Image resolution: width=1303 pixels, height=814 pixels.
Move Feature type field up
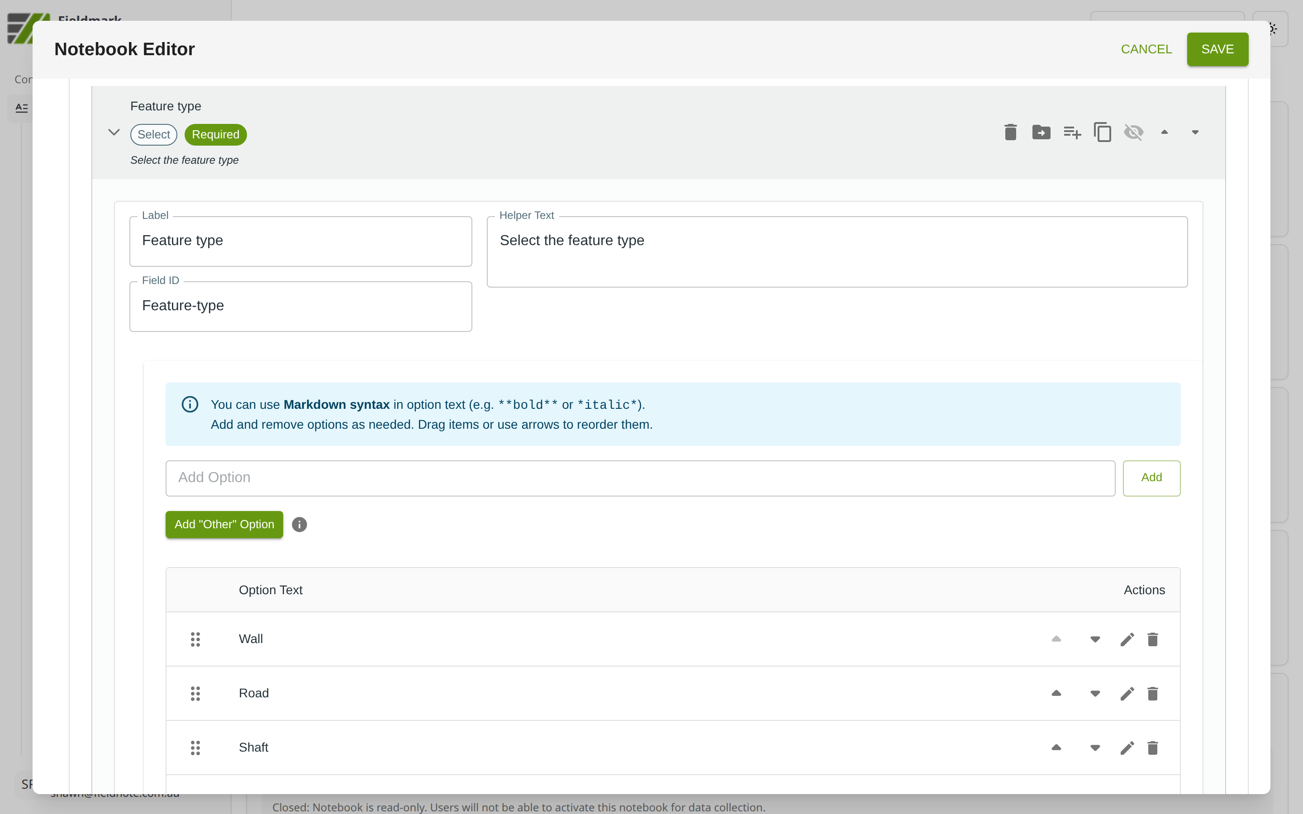click(x=1164, y=132)
